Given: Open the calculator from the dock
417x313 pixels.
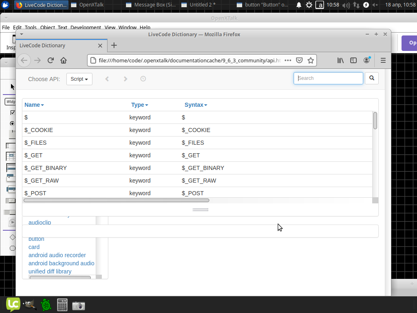Looking at the screenshot, I should pyautogui.click(x=62, y=305).
